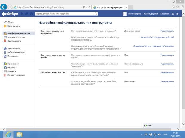Click the фейсбук logo
Image resolution: width=185 pixels, height=138 pixels.
10,14
